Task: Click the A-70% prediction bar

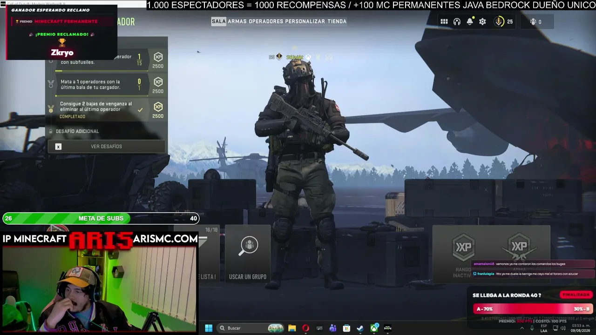Action: click(x=533, y=309)
